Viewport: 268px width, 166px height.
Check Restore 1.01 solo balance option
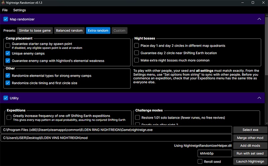(137, 117)
